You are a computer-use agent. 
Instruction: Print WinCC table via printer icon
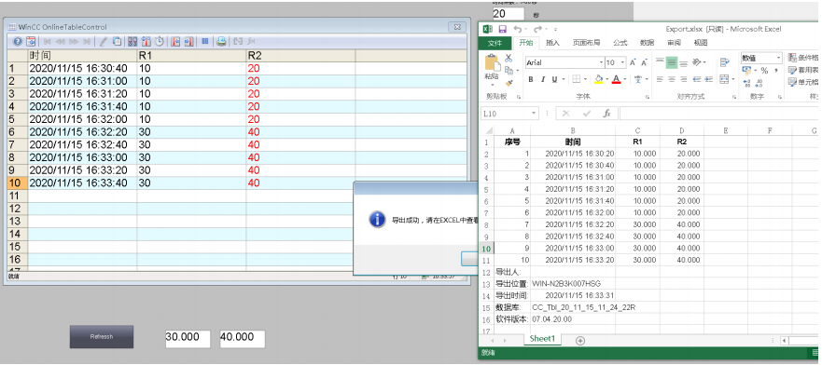[x=221, y=41]
